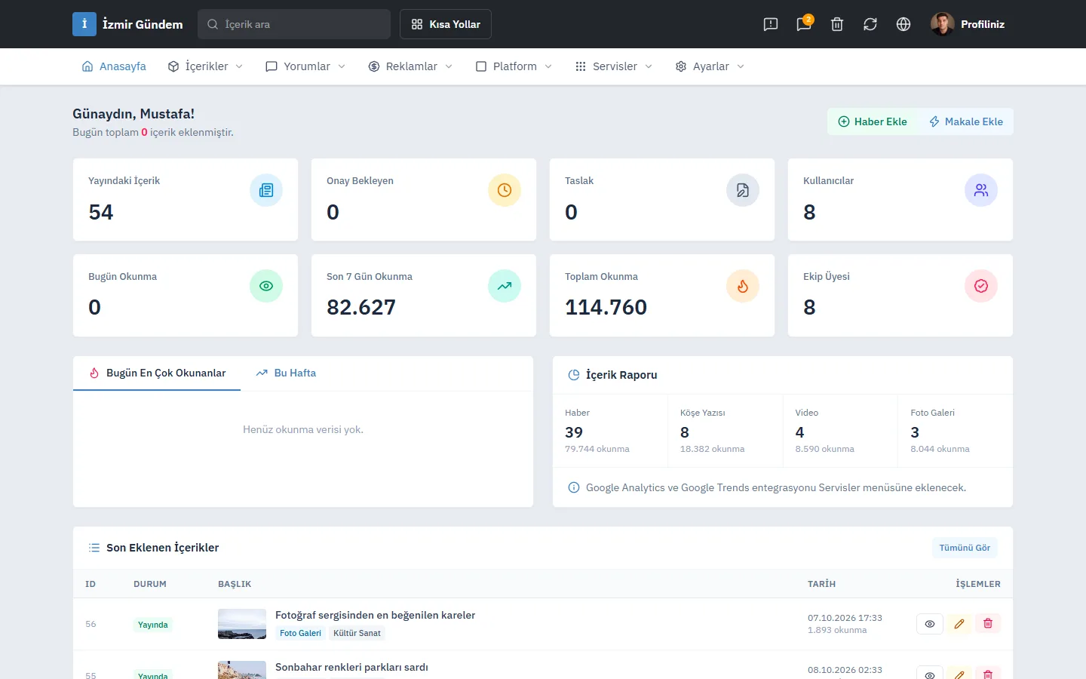
Task: Open the Servisler dropdown menu
Action: click(614, 66)
